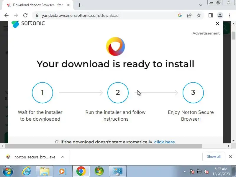
Task: Click the vertical scrollbar thumb
Action: (x=233, y=35)
